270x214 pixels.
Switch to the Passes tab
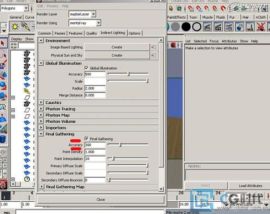click(60, 33)
